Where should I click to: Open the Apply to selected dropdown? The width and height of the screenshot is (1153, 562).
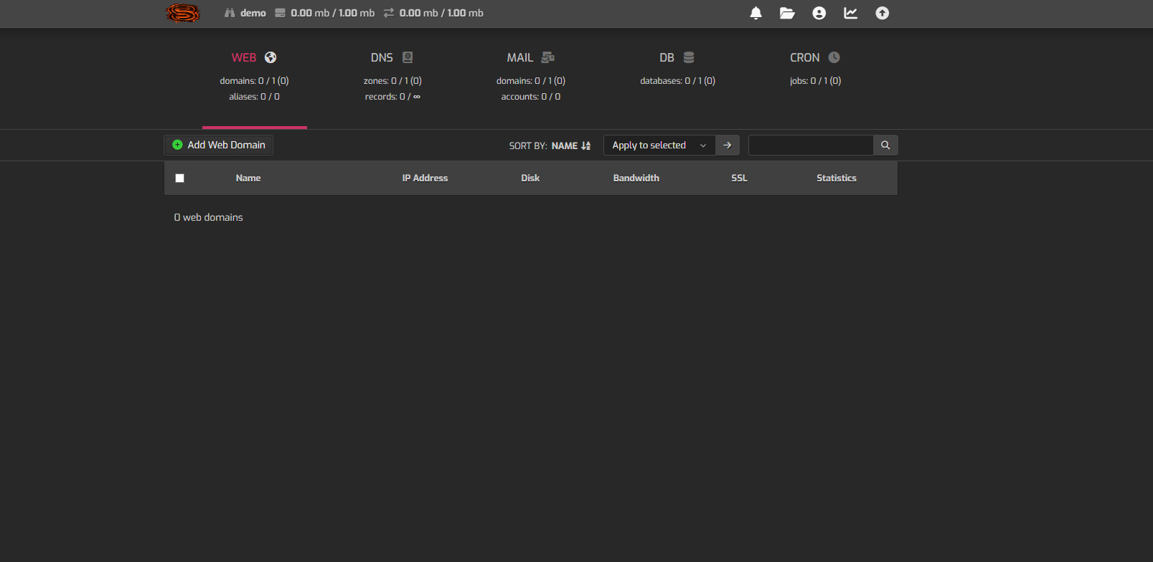(x=659, y=146)
